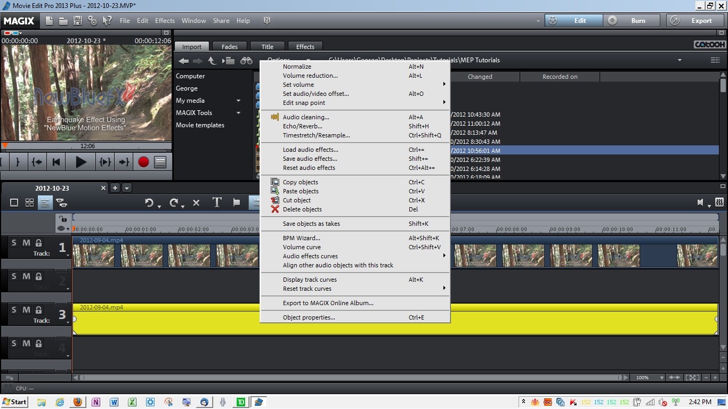Select the yellow audio object on track 3
The image size is (728, 409).
tap(395, 319)
